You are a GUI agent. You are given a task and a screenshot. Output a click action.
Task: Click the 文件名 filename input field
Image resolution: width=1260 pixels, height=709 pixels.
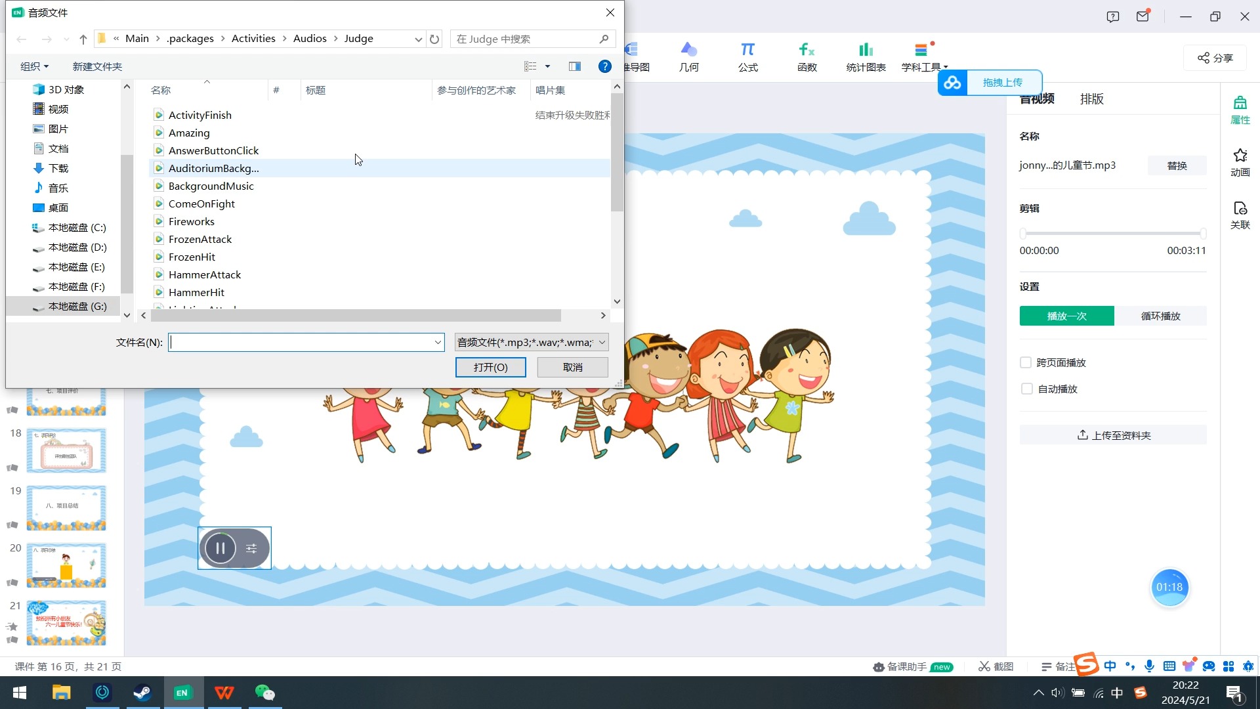point(301,342)
